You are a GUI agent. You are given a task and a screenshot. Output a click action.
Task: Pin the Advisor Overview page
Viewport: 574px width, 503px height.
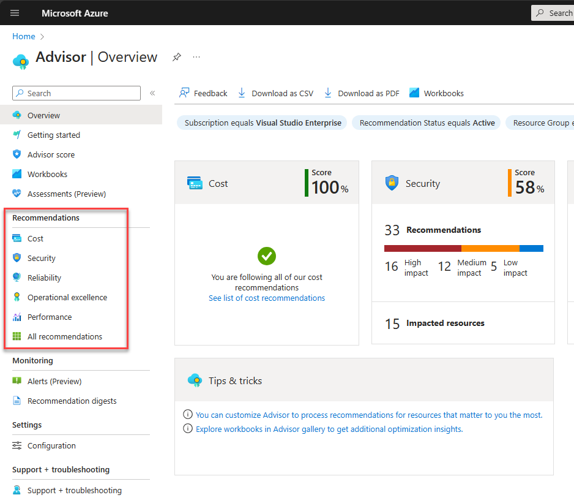177,57
